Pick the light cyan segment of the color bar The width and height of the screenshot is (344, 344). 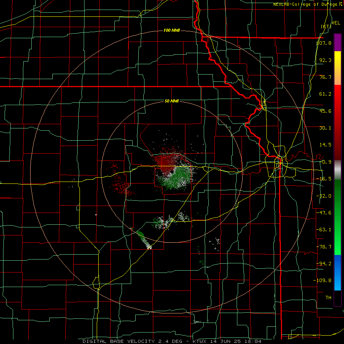(x=338, y=283)
